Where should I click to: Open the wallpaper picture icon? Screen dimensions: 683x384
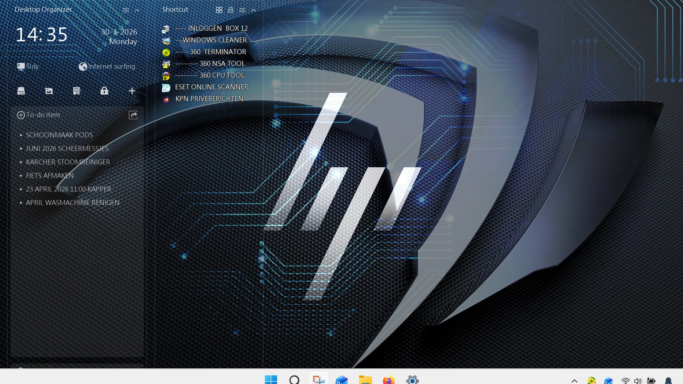coord(49,91)
